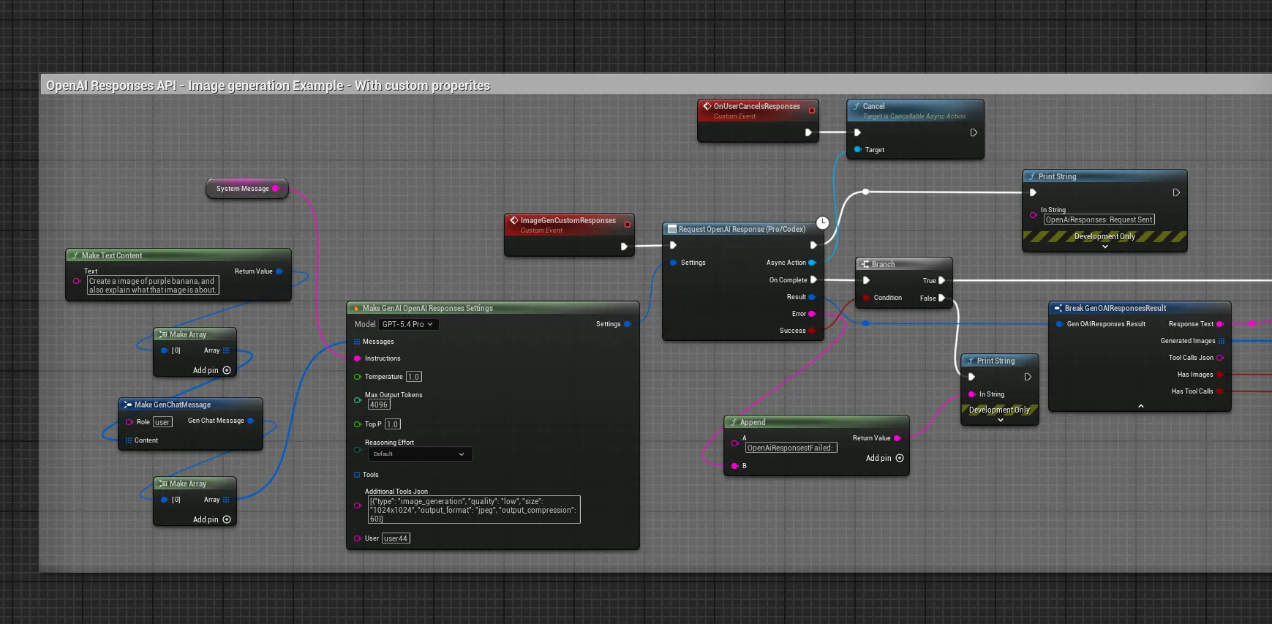
Task: Expand lower Print String Development Only chevron
Action: (1001, 420)
